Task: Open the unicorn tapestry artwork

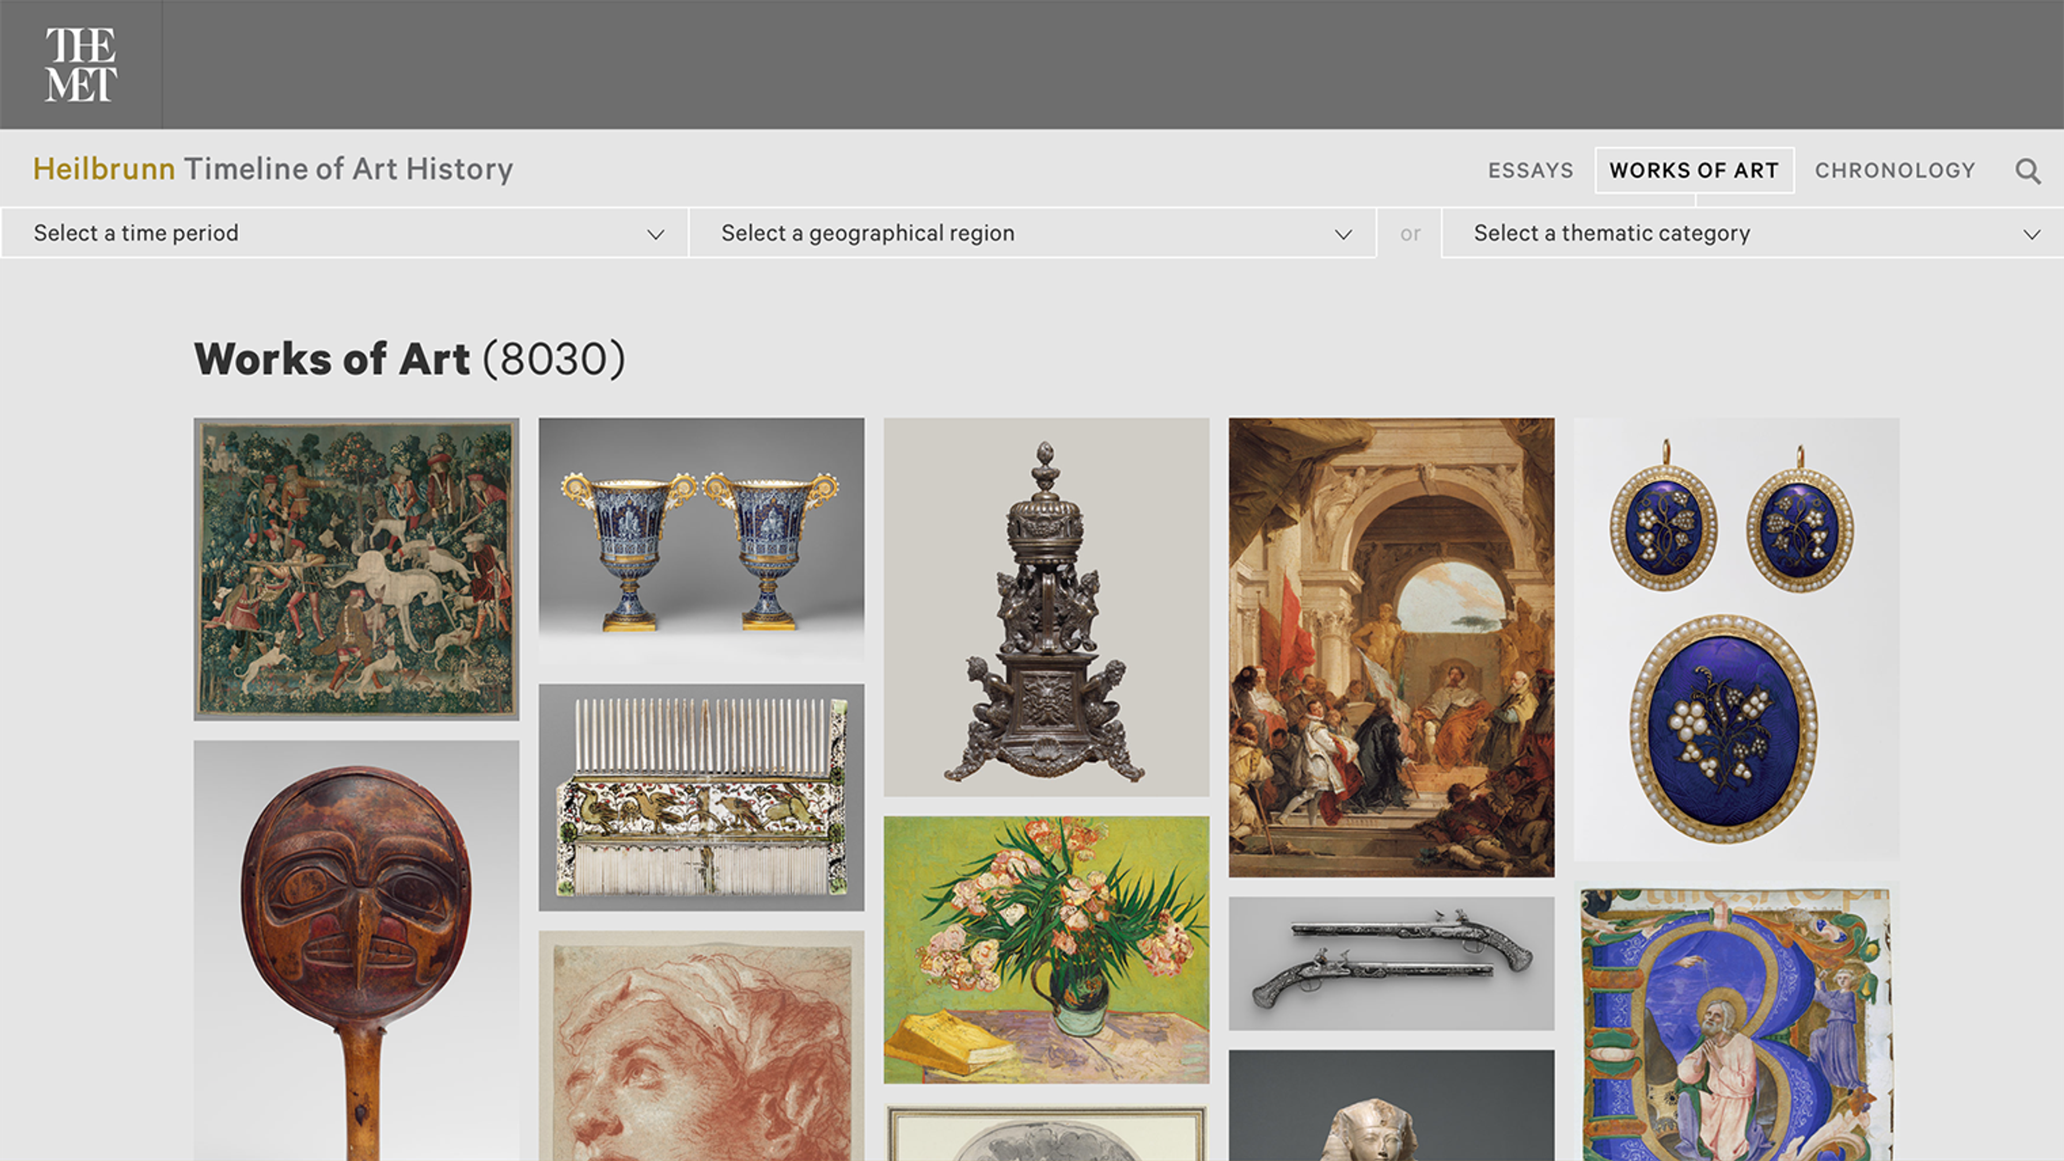Action: point(356,569)
